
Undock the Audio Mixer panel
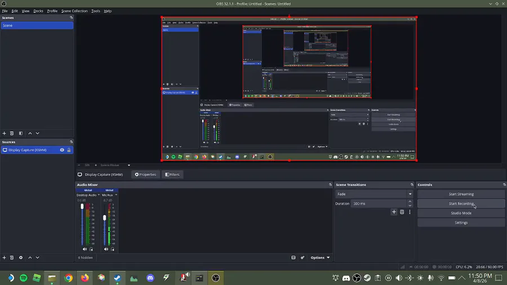[x=330, y=185]
